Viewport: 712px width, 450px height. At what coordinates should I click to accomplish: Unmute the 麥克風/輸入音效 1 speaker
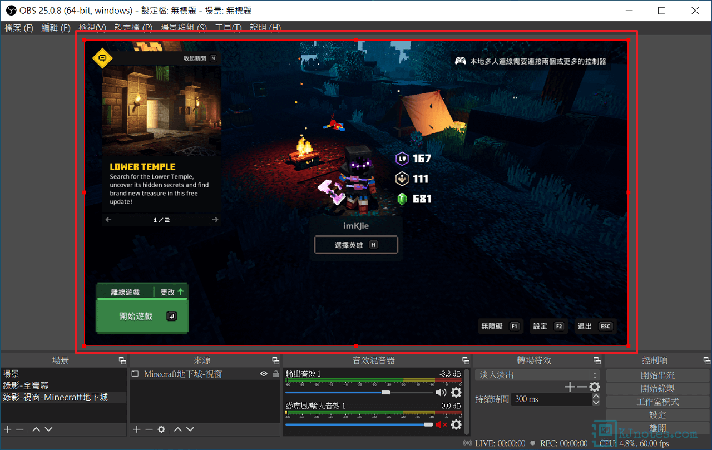click(x=441, y=425)
